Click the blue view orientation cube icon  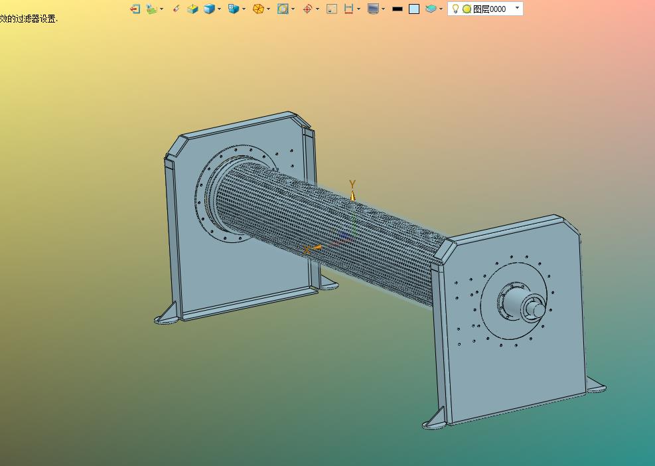coord(234,9)
